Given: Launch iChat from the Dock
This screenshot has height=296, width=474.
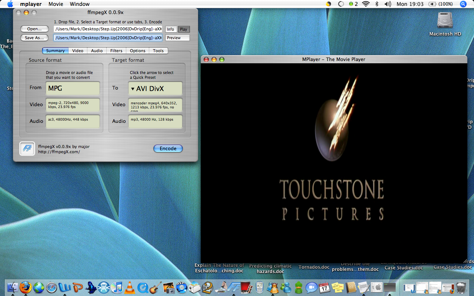Looking at the screenshot, I should [x=312, y=287].
